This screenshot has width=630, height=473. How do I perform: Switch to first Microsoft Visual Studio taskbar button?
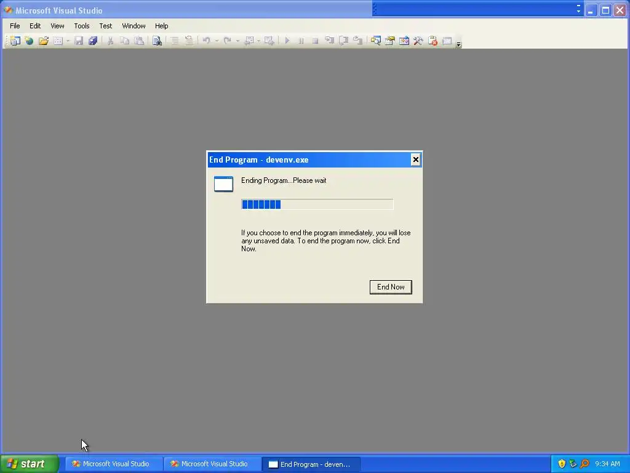tap(113, 464)
